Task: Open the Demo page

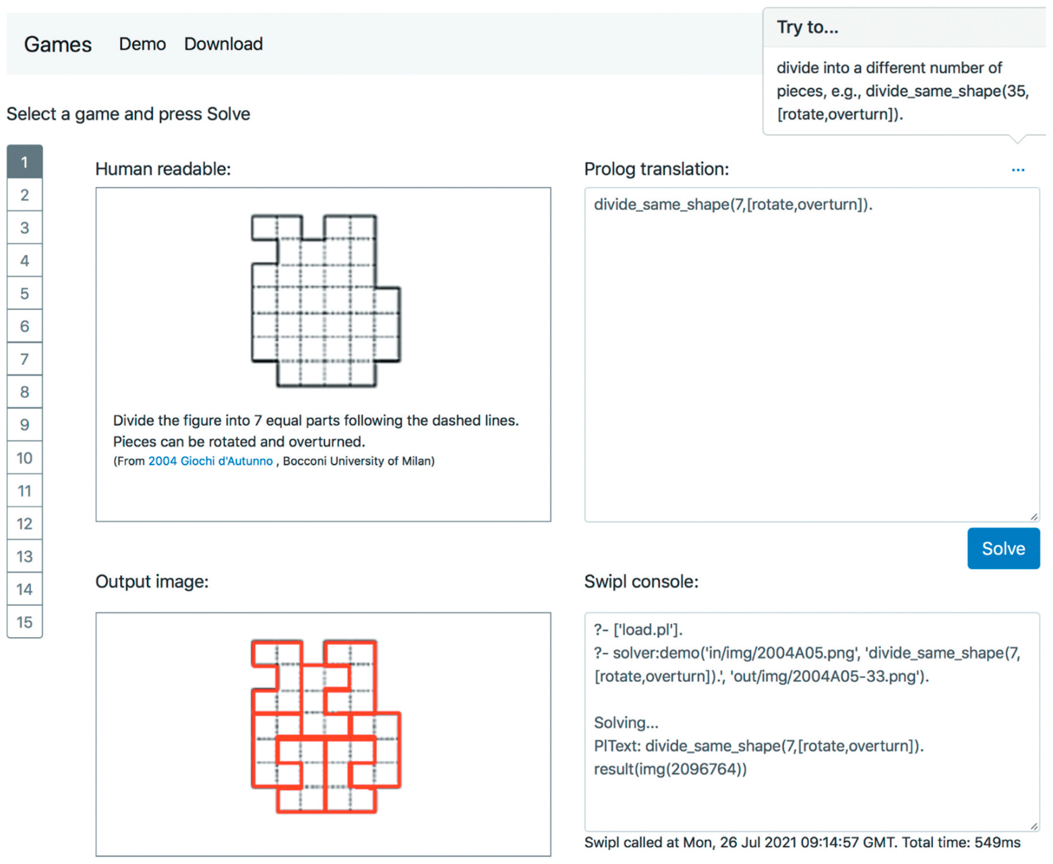Action: (x=142, y=44)
